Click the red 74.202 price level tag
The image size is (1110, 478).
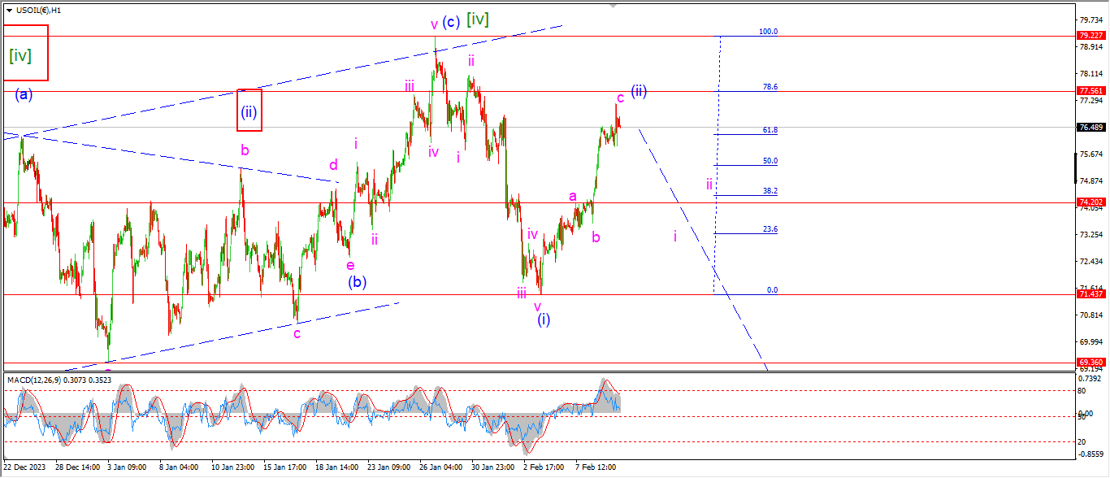(1090, 202)
